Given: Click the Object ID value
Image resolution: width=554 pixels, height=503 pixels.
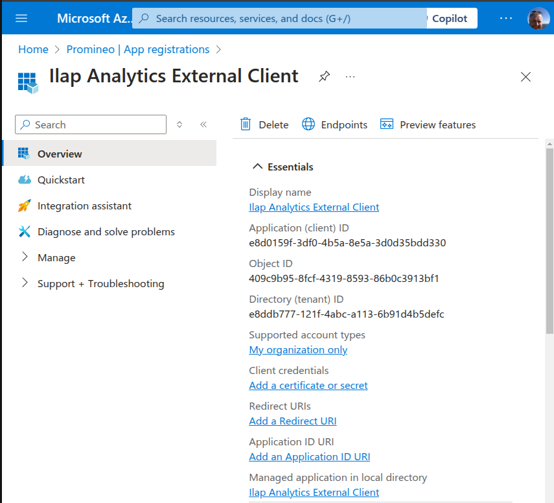Looking at the screenshot, I should 344,279.
